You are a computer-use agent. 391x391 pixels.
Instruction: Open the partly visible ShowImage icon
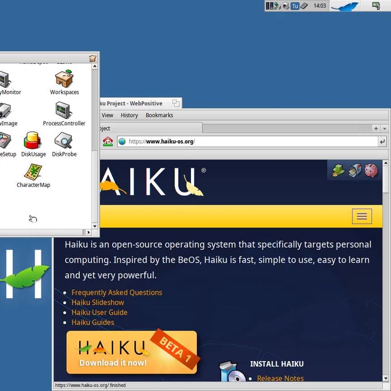click(5, 110)
